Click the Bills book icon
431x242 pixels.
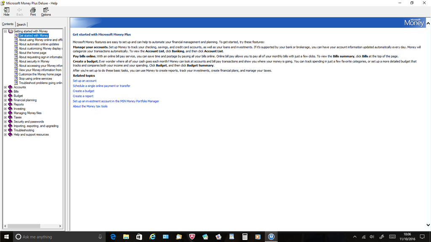pos(10,92)
